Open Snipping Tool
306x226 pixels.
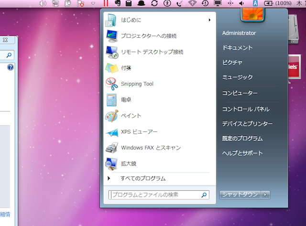(159, 84)
